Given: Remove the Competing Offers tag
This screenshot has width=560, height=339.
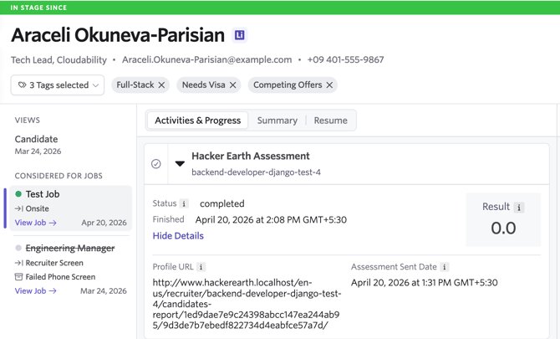Looking at the screenshot, I should pos(329,85).
